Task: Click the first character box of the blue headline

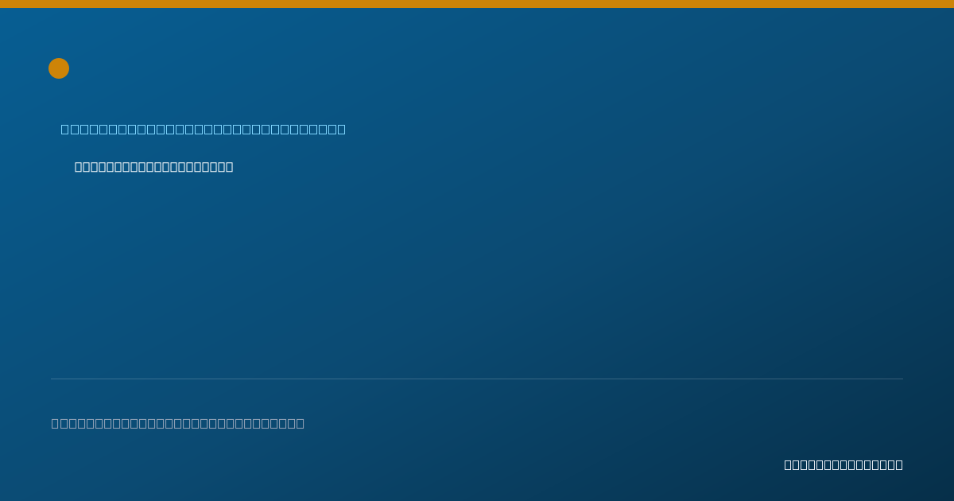Action: pos(65,129)
